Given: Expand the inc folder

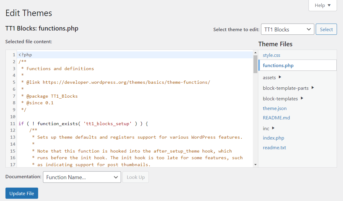Looking at the screenshot, I should coord(265,128).
